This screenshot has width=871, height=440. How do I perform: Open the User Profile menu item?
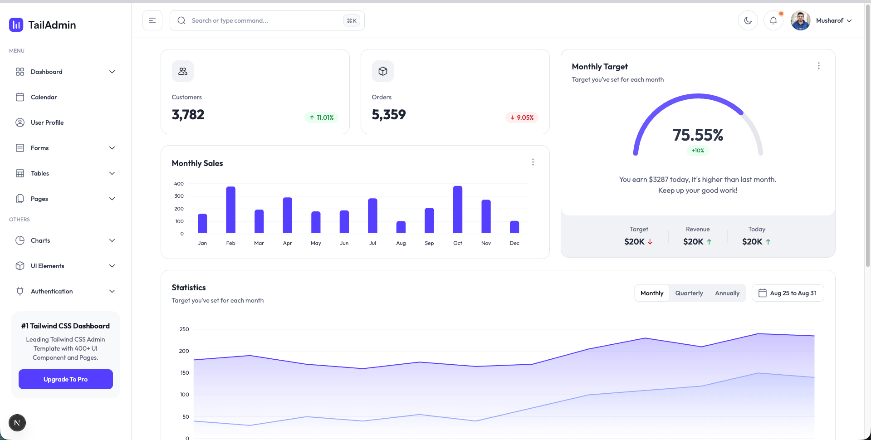coord(66,122)
